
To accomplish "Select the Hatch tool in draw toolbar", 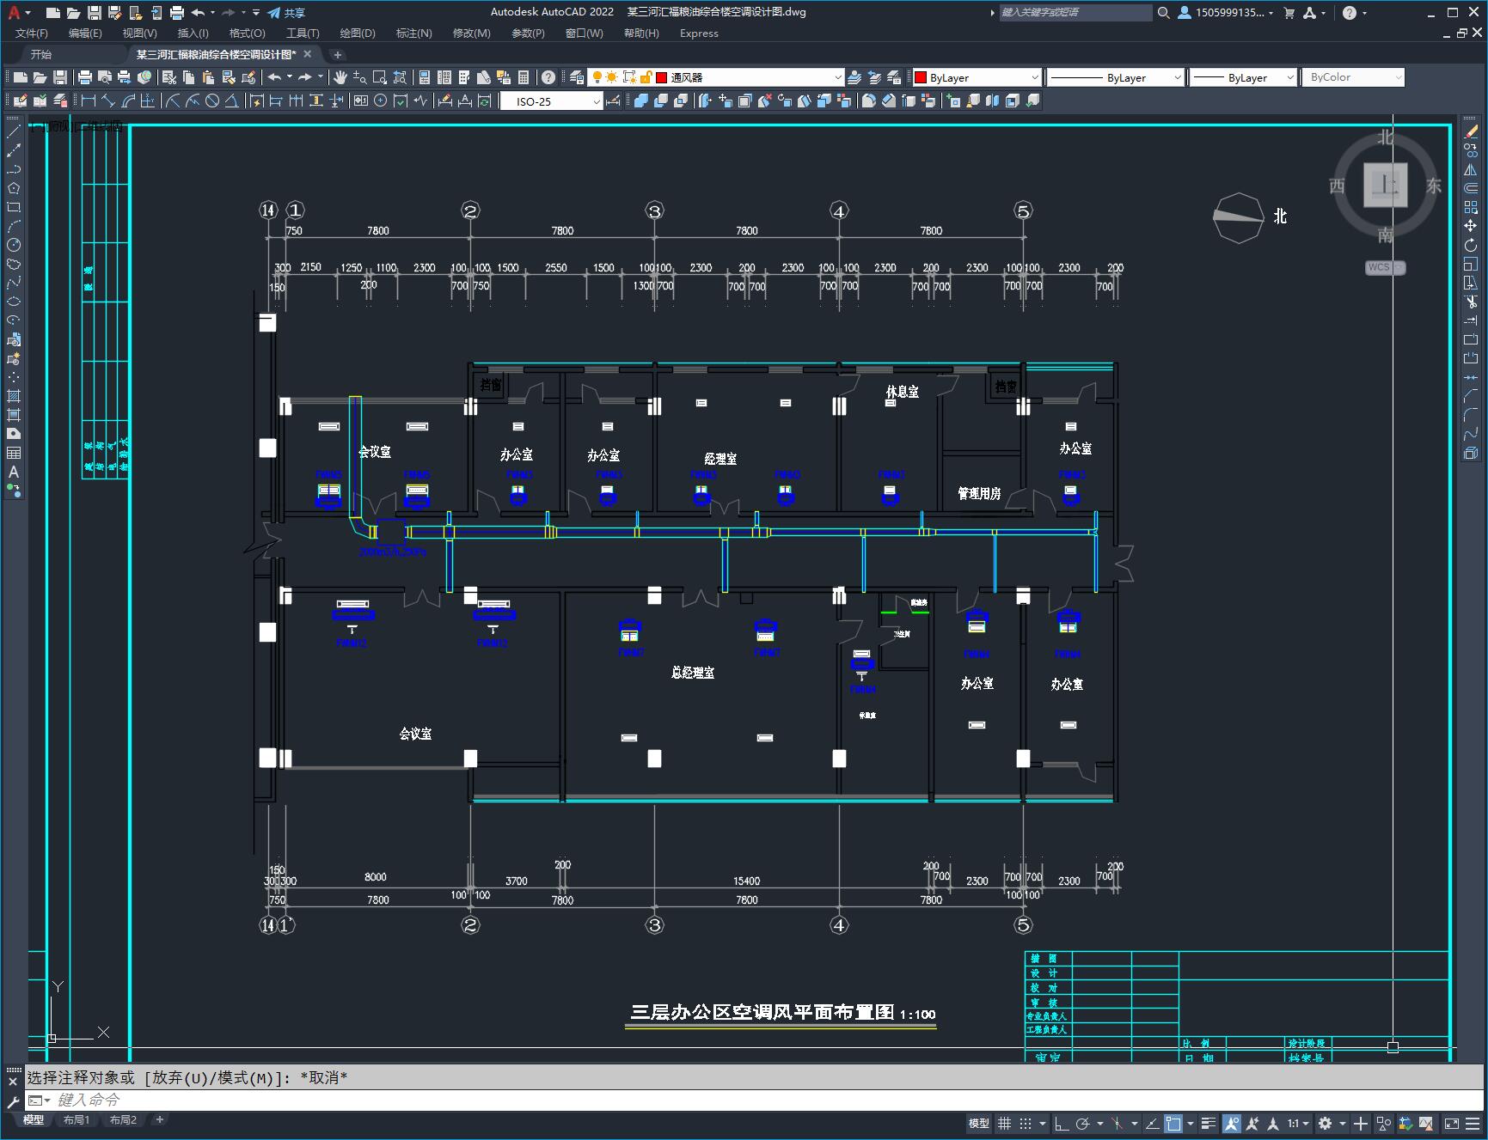I will tap(14, 396).
